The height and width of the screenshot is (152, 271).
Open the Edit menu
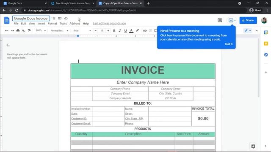point(23,24)
